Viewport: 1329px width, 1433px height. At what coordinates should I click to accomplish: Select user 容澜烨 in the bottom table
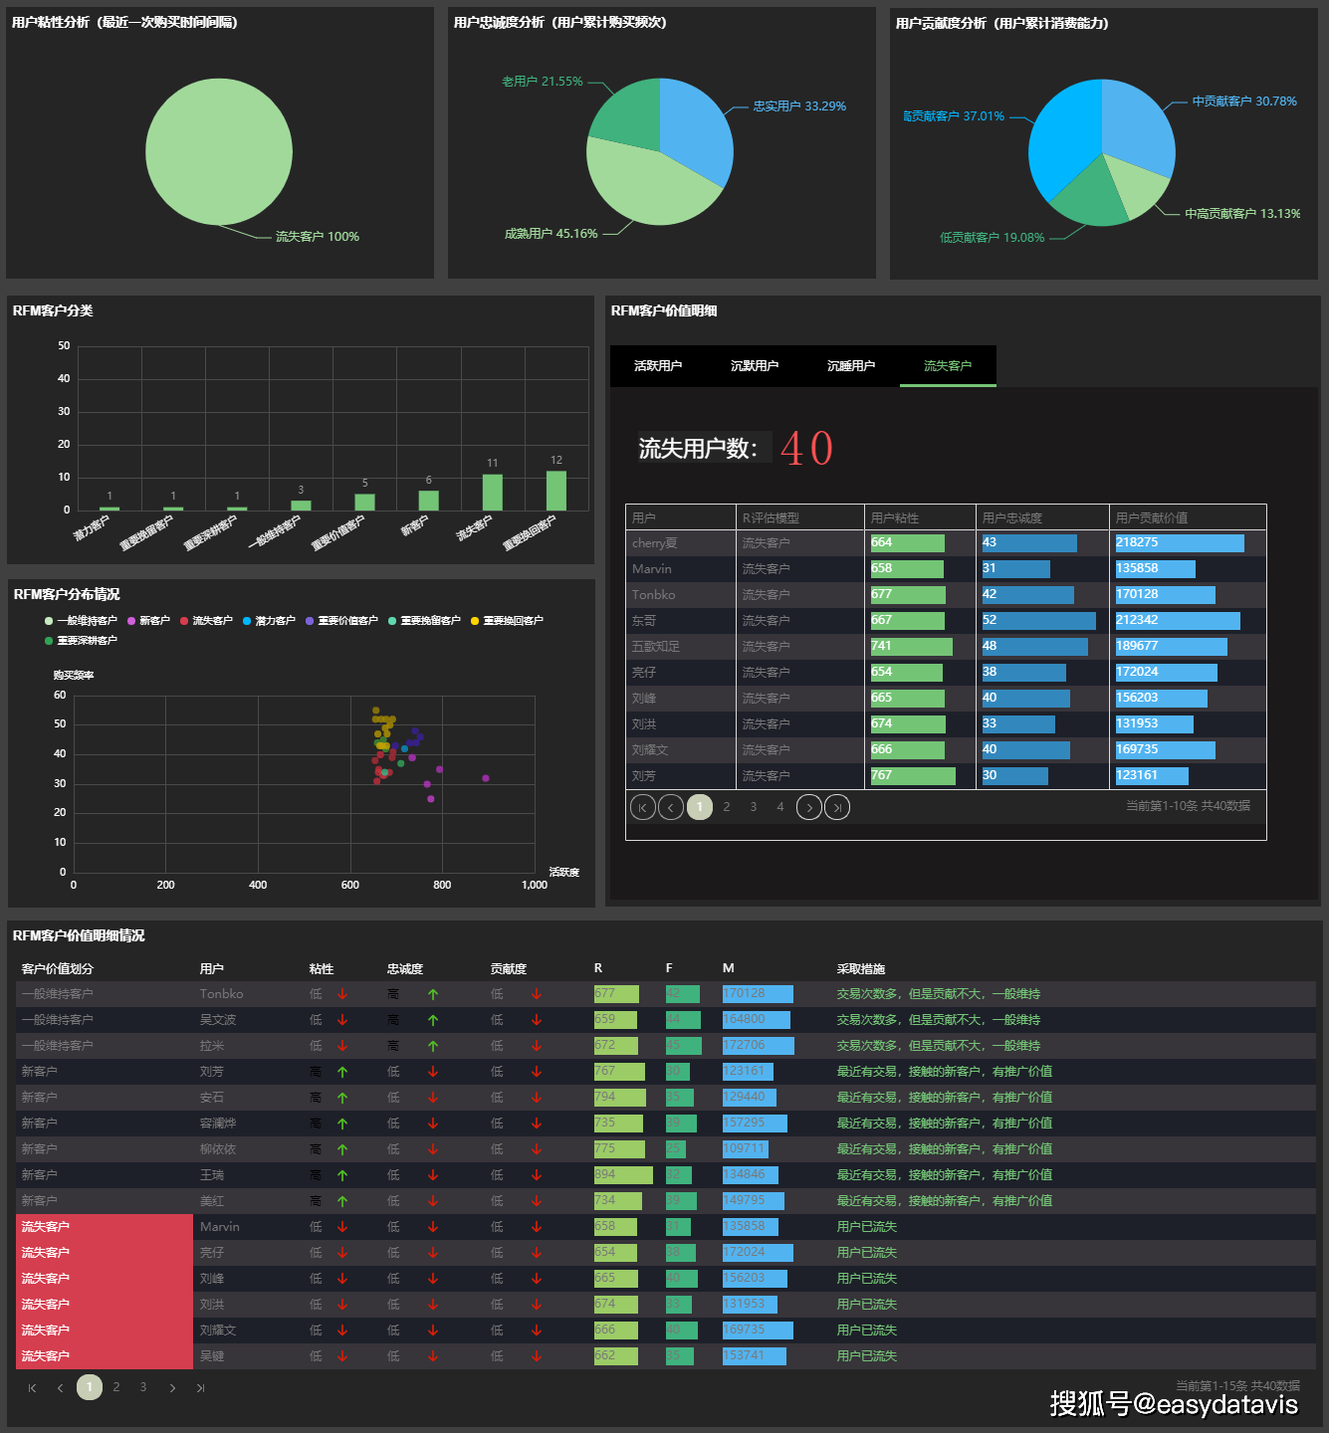tap(218, 1124)
